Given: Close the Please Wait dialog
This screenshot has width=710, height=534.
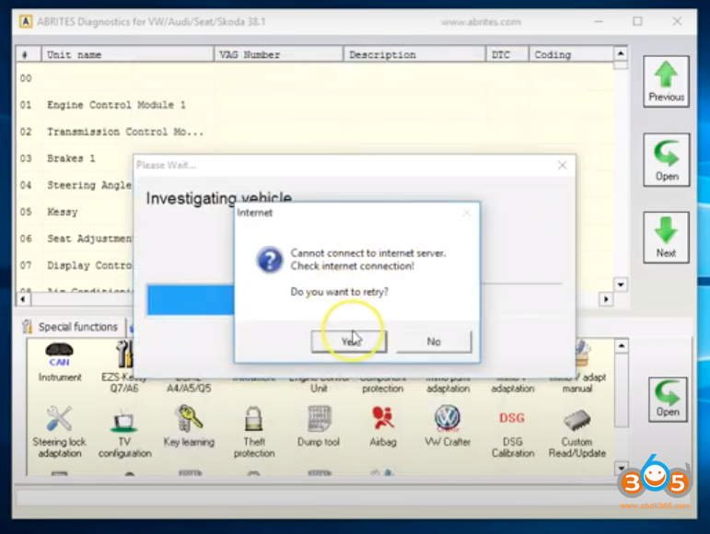Looking at the screenshot, I should click(563, 165).
